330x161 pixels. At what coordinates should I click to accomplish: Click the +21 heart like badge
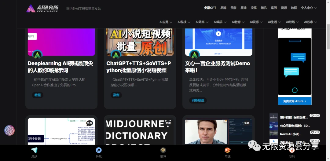(315, 132)
